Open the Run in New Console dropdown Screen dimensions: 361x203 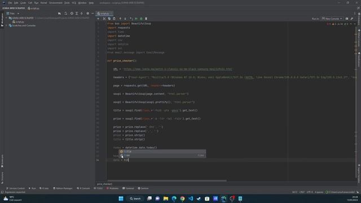coord(332,19)
